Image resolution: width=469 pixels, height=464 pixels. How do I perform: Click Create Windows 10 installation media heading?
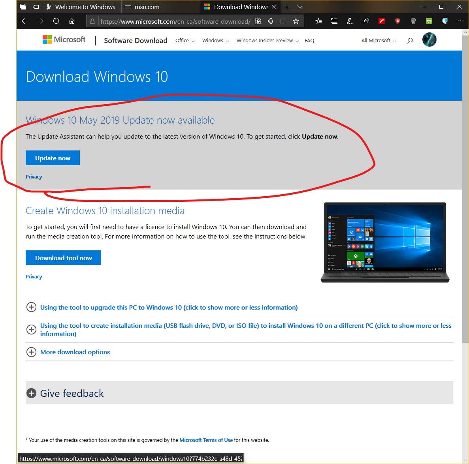pos(105,211)
